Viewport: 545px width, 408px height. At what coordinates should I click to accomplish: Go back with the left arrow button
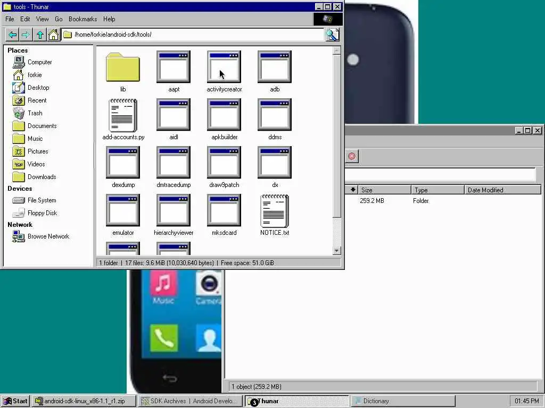point(13,35)
